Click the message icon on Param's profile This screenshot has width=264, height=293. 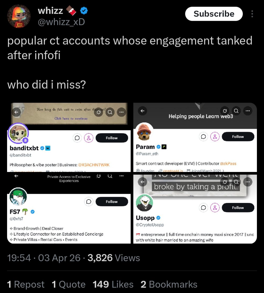[x=203, y=137]
